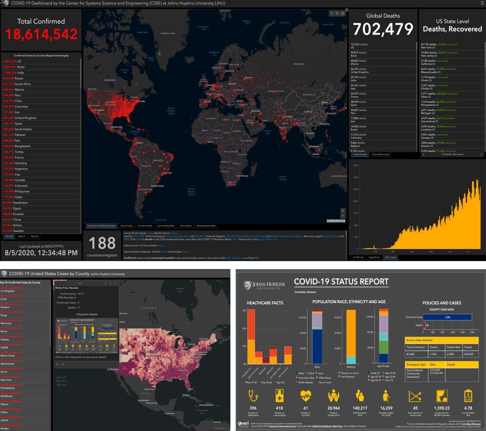Click the White legend swatch under Race chart
Image resolution: width=486 pixels, height=431 pixels.
click(297, 373)
